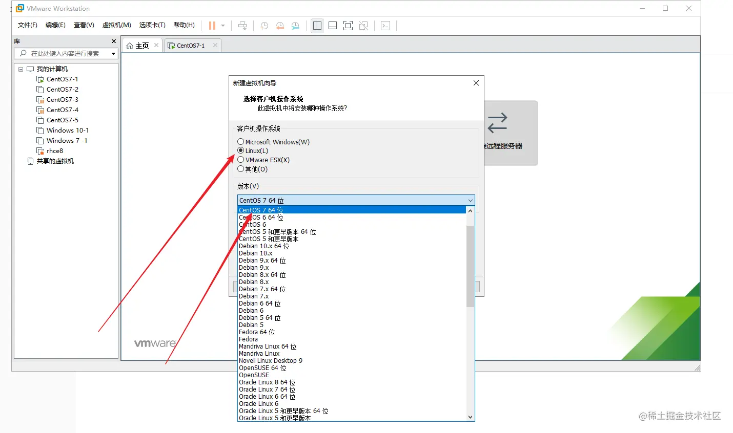
Task: Toggle the thumbnail bar view icon
Action: [333, 26]
